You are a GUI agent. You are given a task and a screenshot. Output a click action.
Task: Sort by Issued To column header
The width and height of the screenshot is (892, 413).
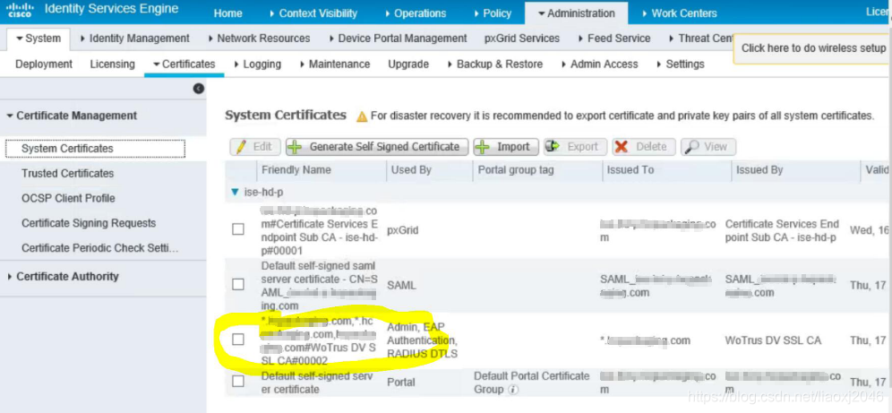pos(630,170)
